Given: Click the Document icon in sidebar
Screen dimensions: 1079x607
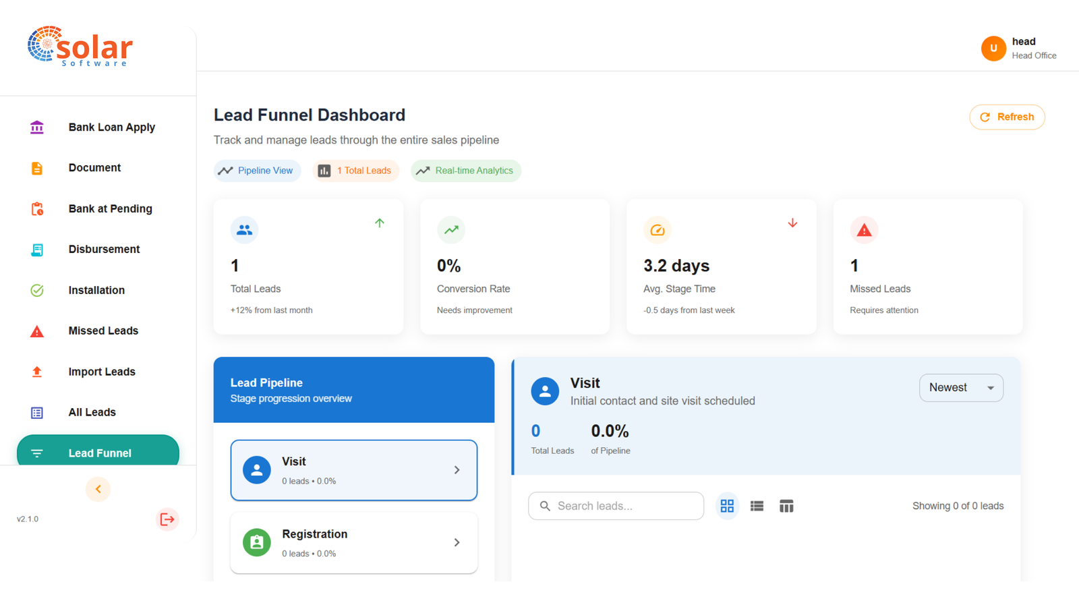Looking at the screenshot, I should 37,168.
